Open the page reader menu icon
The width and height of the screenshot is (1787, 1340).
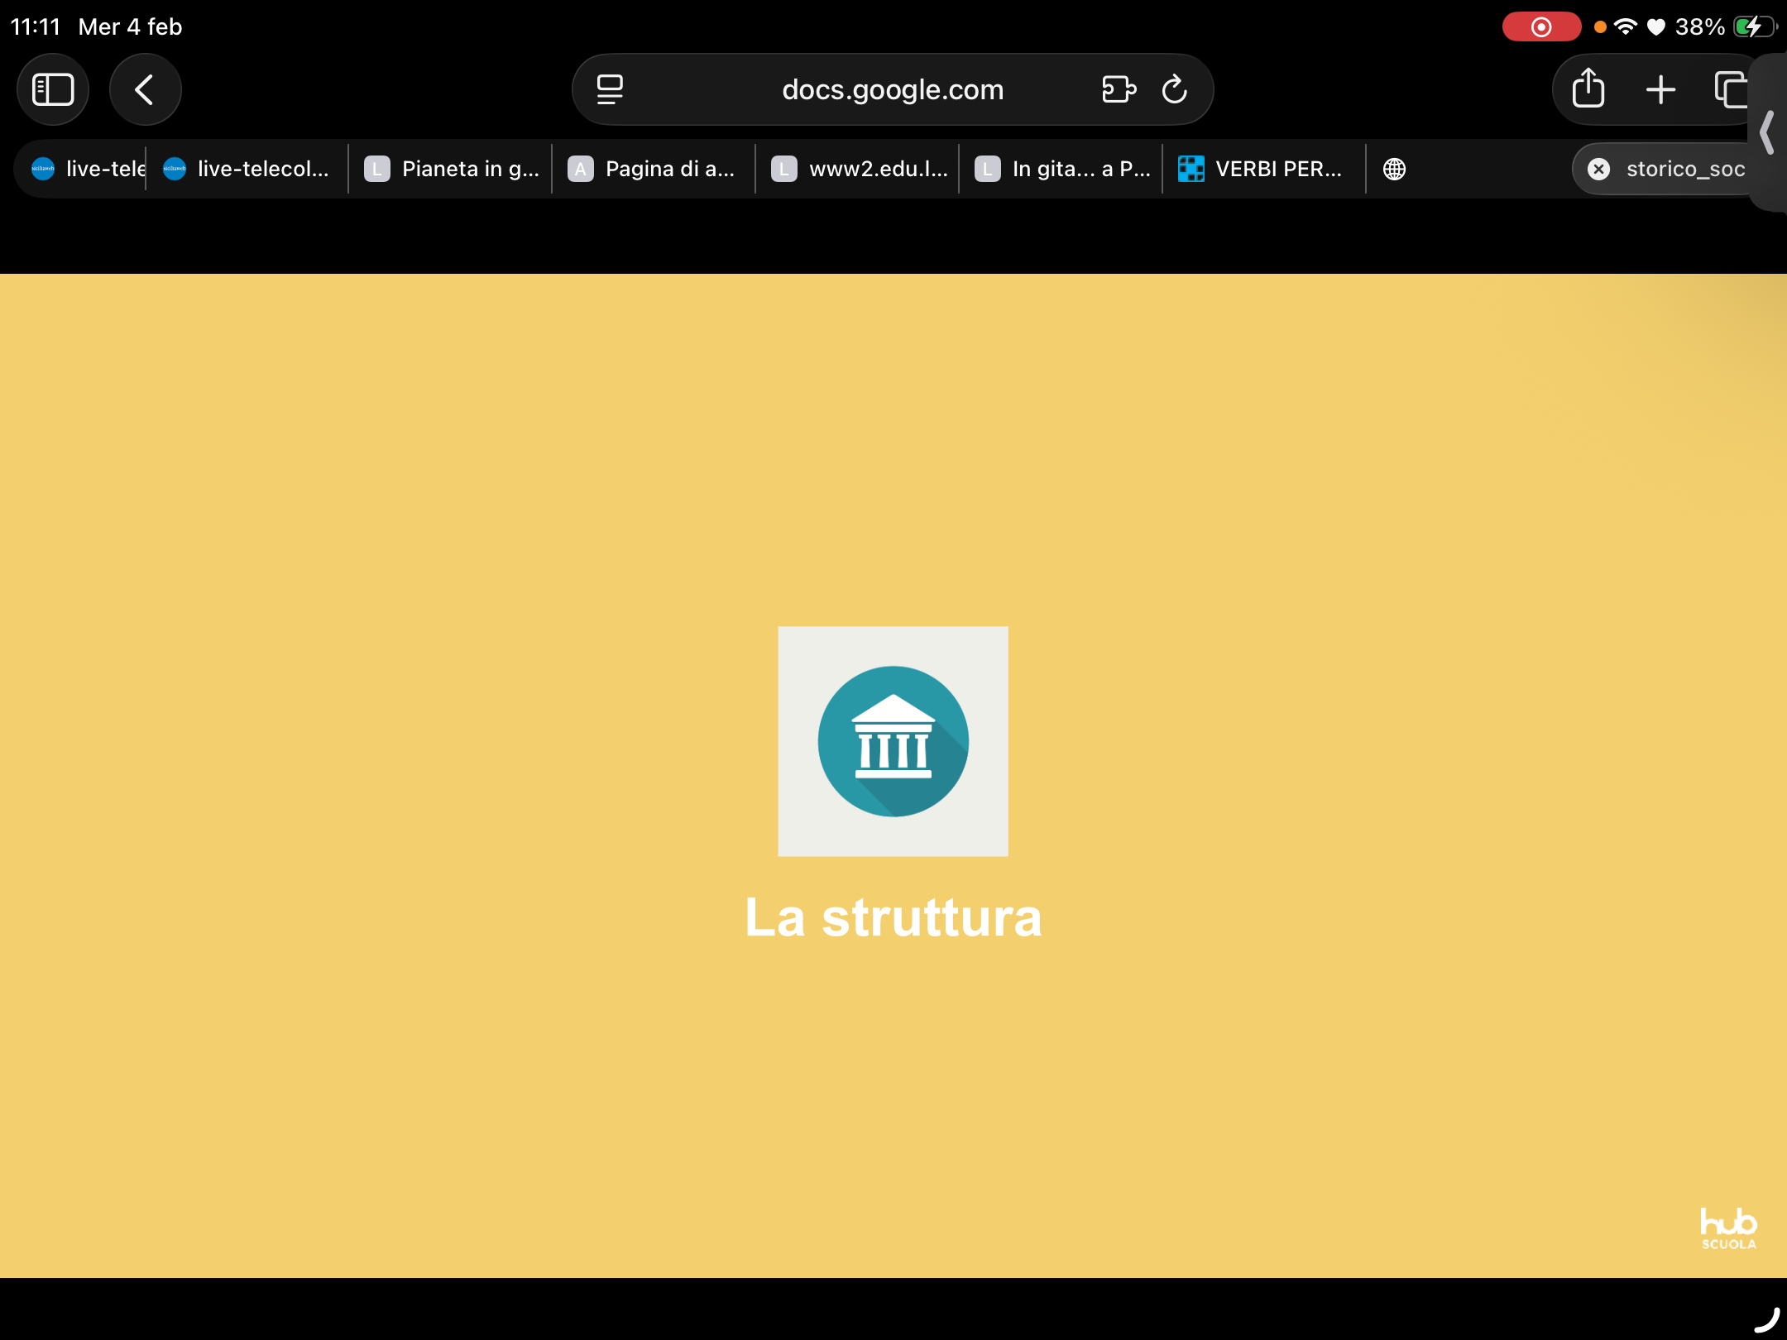(x=610, y=89)
